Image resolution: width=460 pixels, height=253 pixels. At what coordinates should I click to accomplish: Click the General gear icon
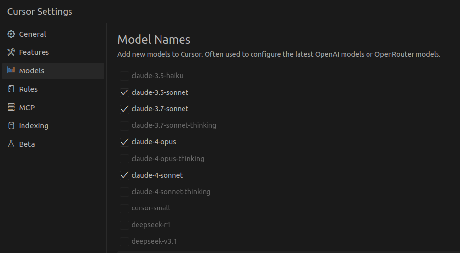[x=11, y=34]
